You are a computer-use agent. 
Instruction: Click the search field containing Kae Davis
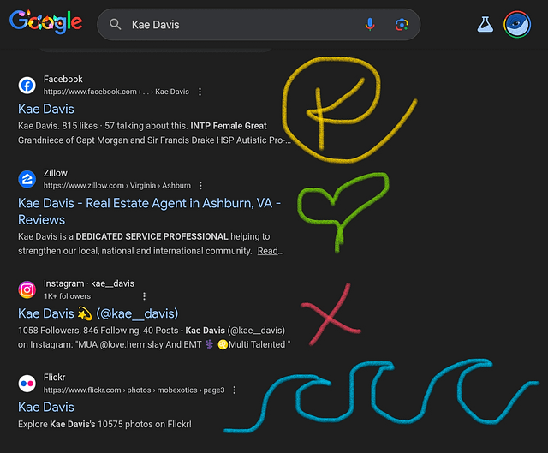tap(240, 25)
